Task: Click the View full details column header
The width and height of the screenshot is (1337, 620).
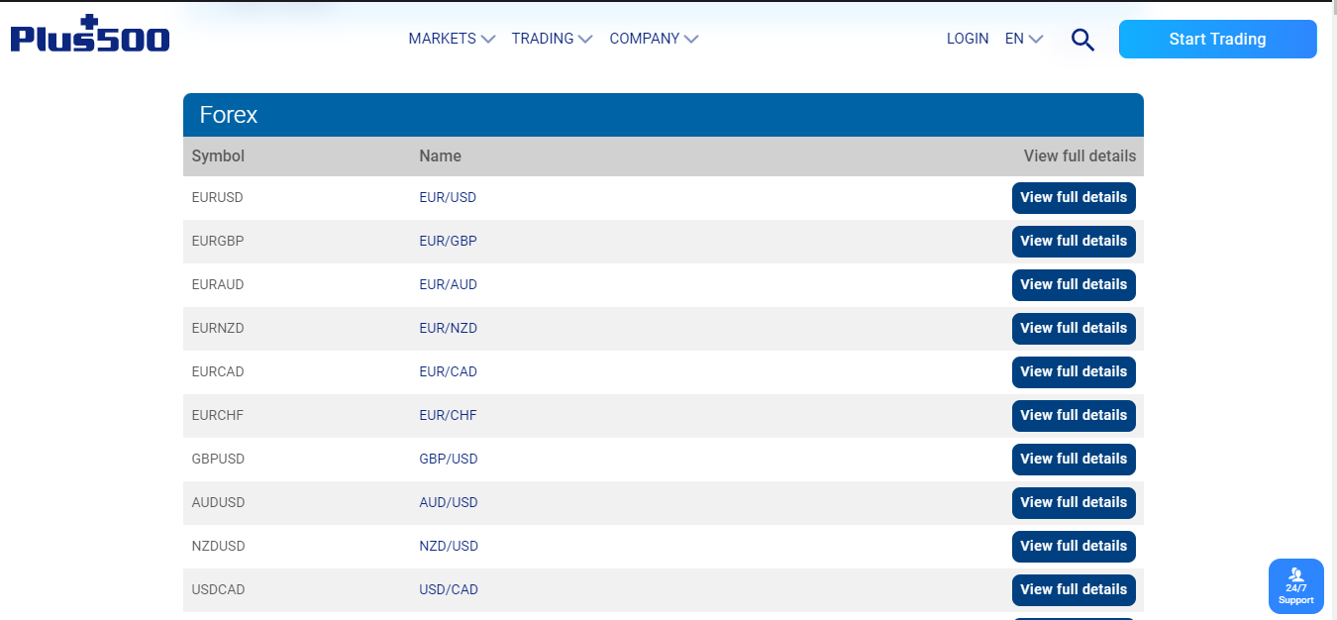Action: coord(1080,155)
